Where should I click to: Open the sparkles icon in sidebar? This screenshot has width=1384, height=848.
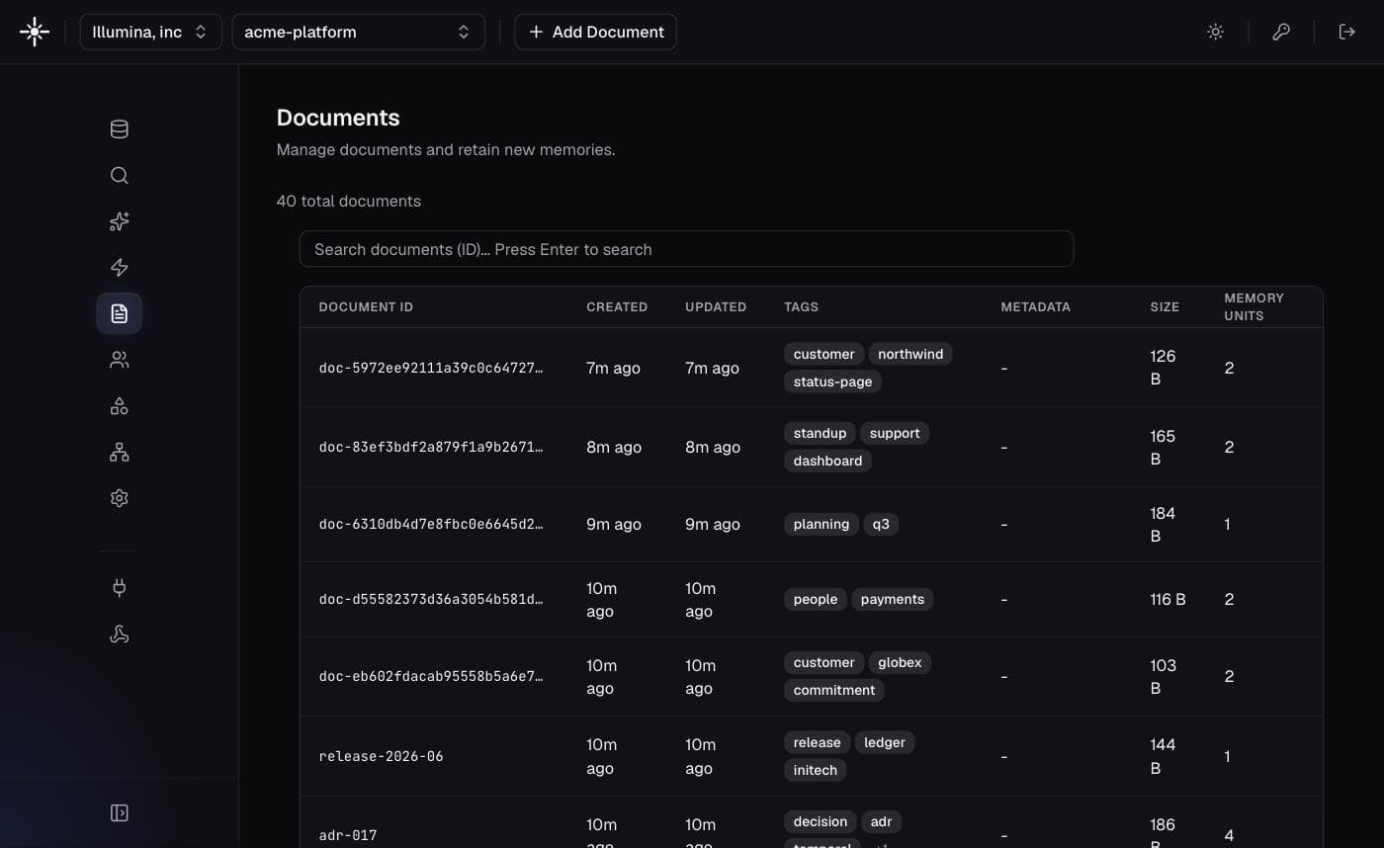click(x=120, y=221)
